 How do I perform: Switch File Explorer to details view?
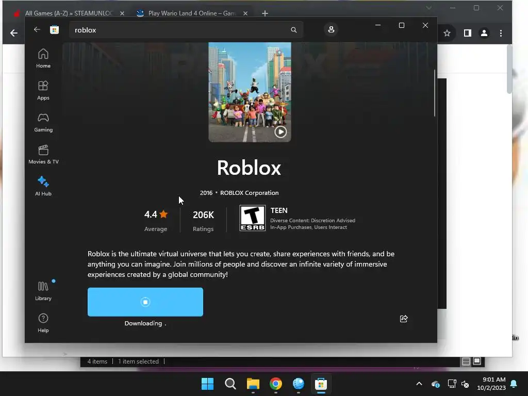(466, 361)
